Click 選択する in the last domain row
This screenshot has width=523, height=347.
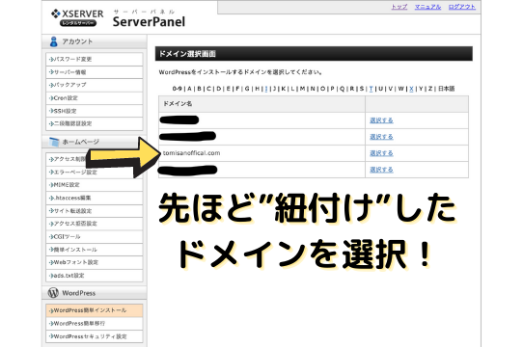coord(381,170)
